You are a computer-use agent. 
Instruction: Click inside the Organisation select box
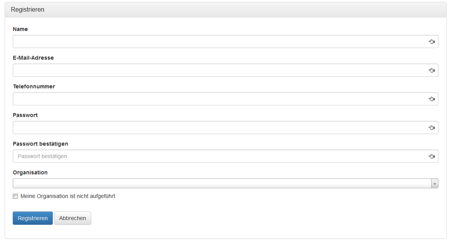[221, 183]
